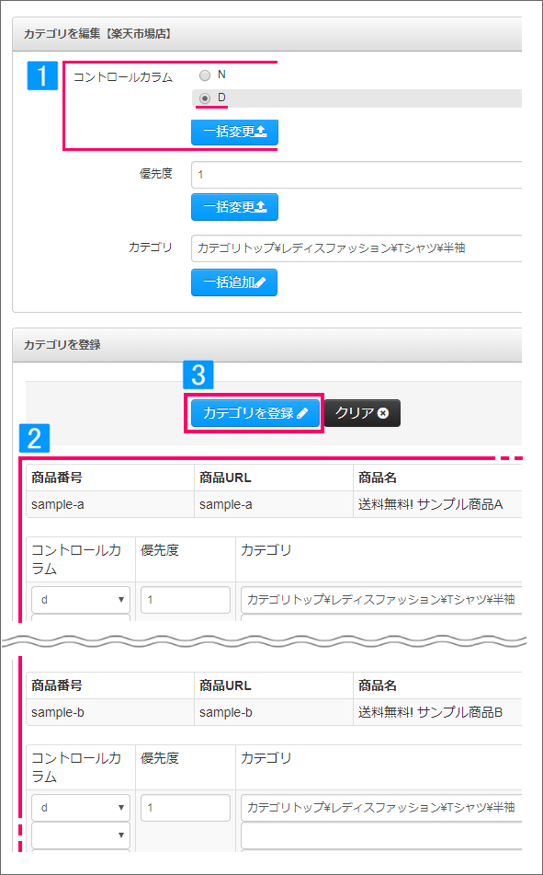Click the カテゴリ path field in edit panel
This screenshot has height=875, width=543.
[356, 248]
